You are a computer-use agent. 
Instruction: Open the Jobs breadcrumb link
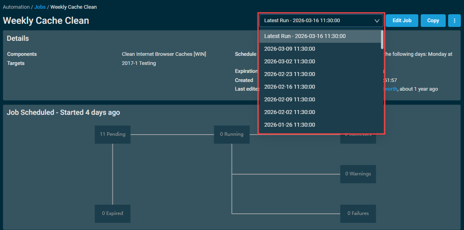(40, 7)
